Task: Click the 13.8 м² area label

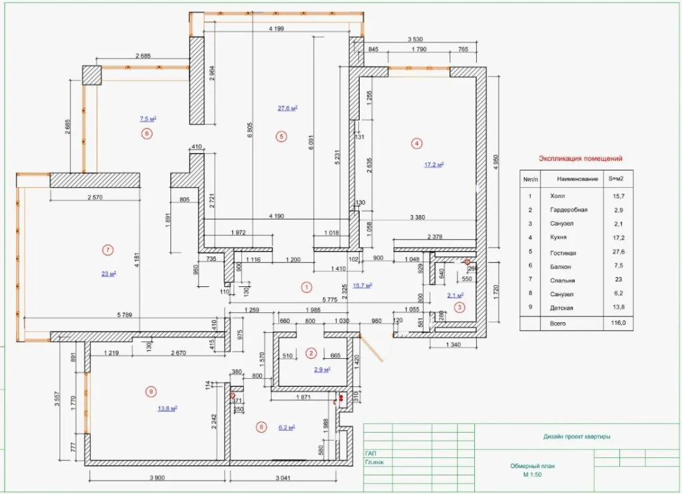Action: point(167,408)
